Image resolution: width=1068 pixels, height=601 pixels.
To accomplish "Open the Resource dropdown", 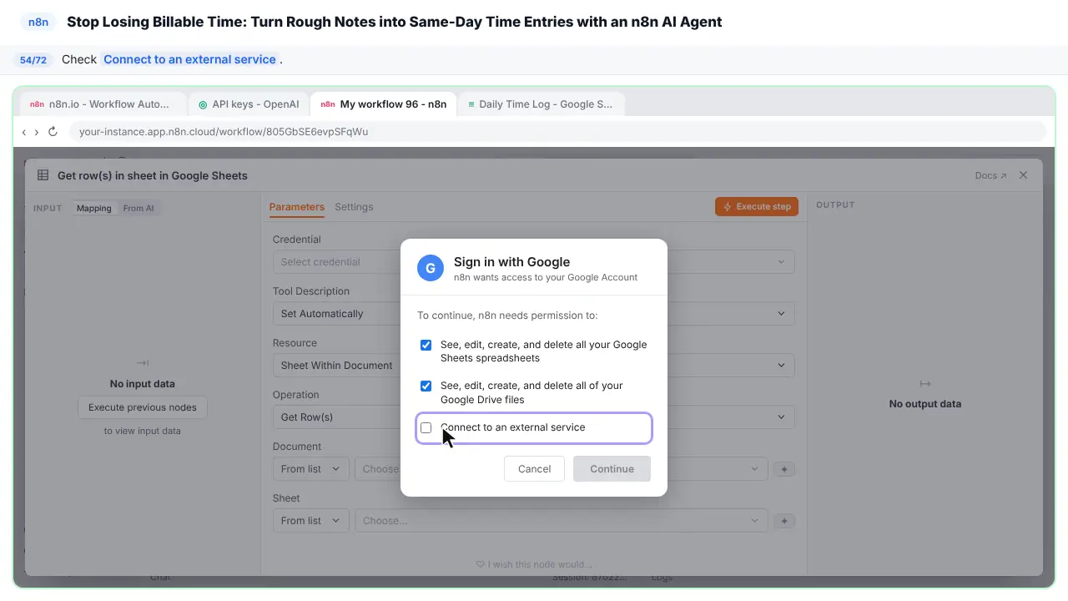I will [x=534, y=366].
